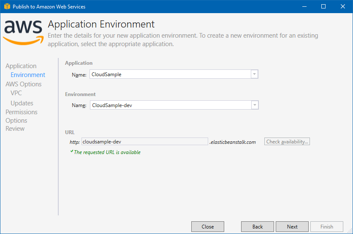Open the Application Name dropdown arrow

254,74
